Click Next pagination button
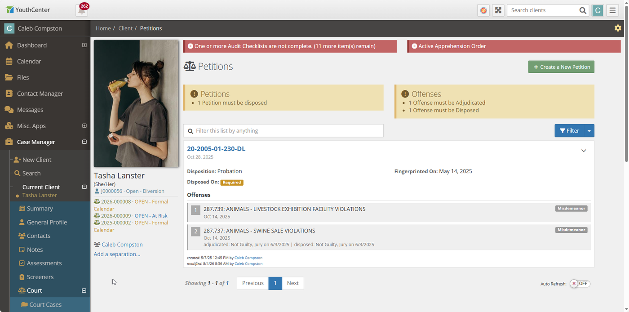 [293, 283]
